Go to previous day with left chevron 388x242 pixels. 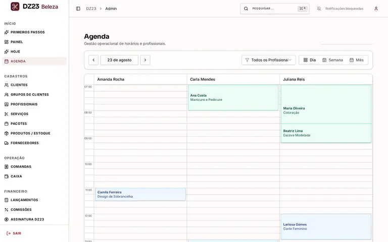[x=93, y=60]
